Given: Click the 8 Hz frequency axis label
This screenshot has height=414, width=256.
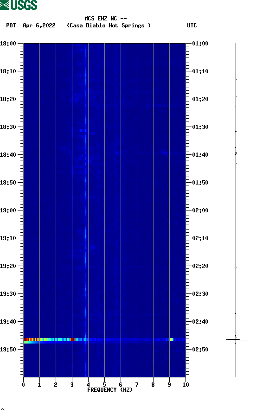Looking at the screenshot, I should point(153,385).
